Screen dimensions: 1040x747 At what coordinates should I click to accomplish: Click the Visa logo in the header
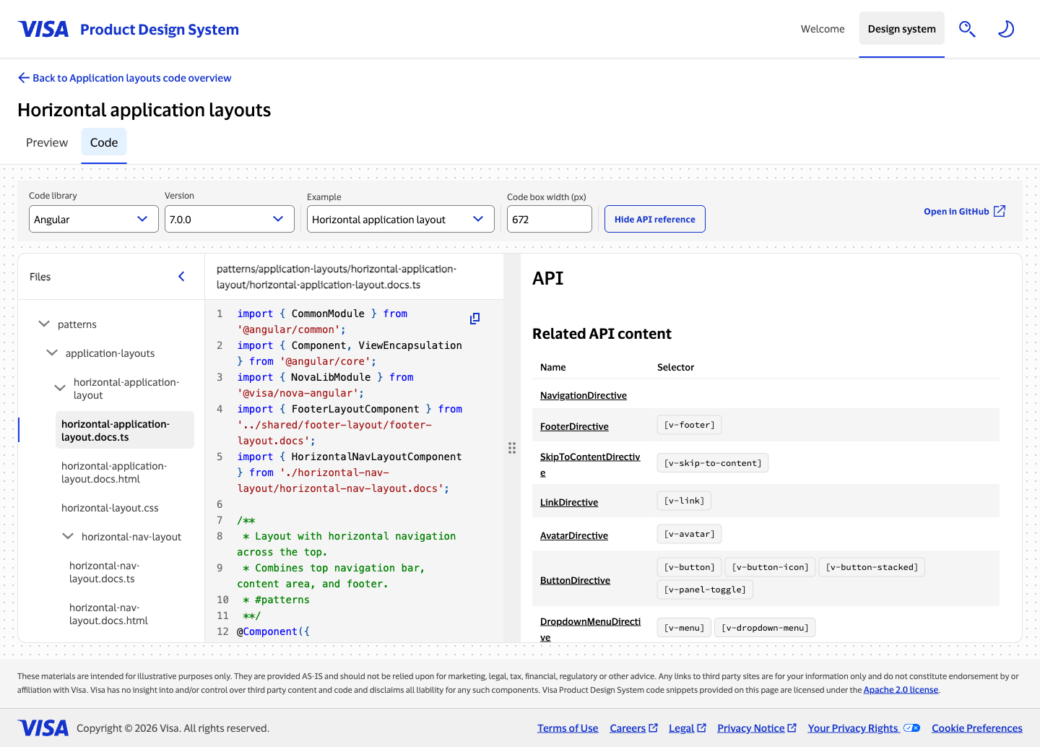point(43,29)
